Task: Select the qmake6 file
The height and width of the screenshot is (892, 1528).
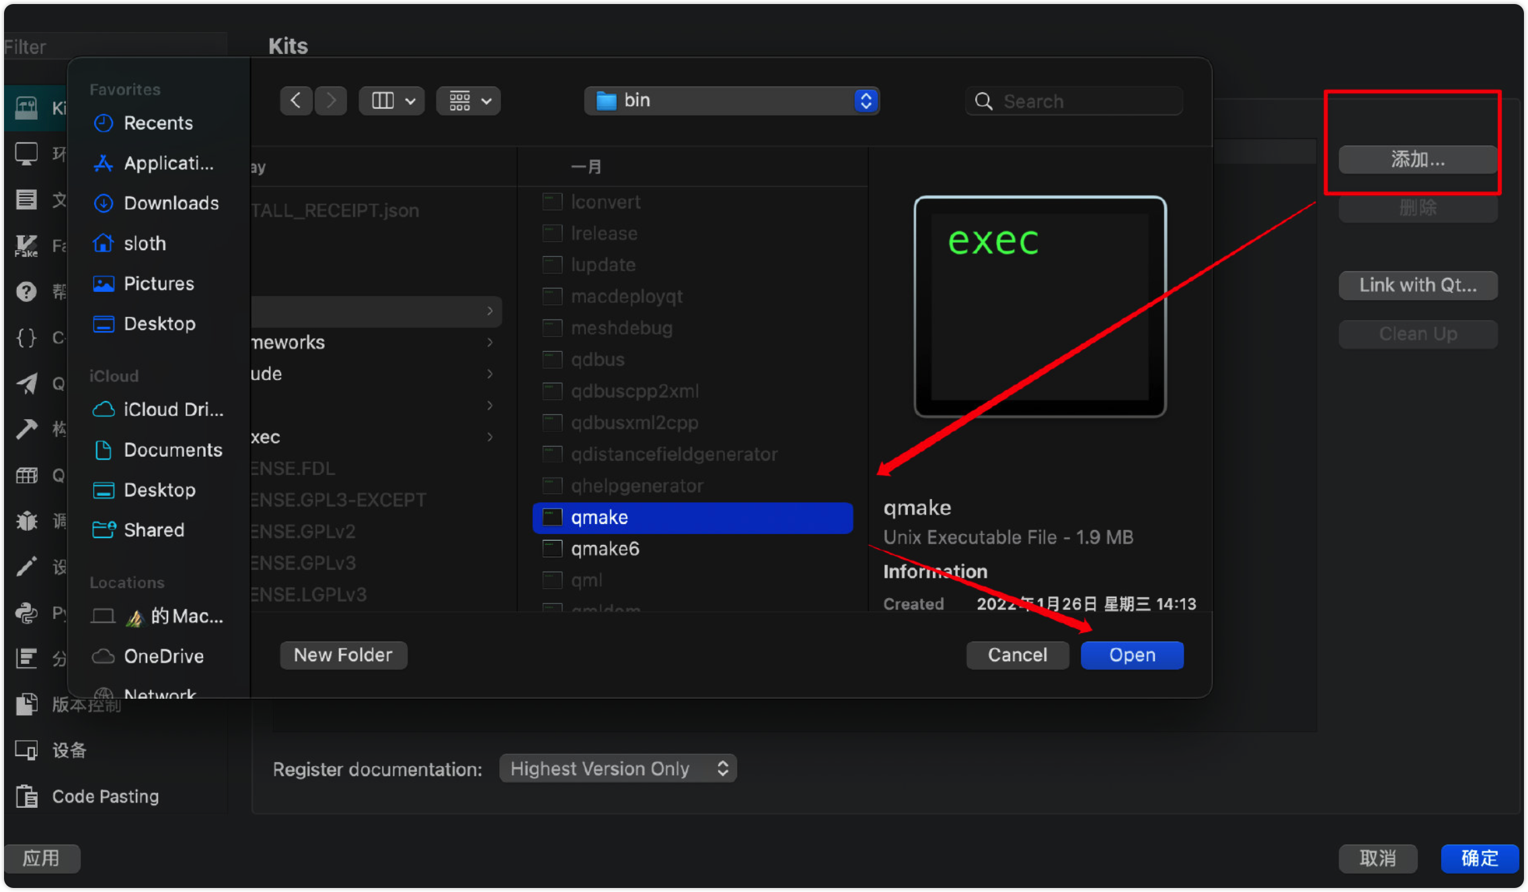Action: pos(605,549)
